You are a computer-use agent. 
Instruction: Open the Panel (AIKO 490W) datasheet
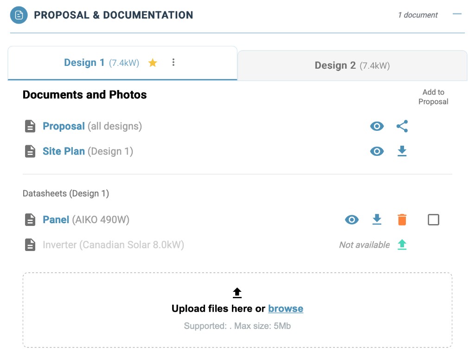point(86,219)
